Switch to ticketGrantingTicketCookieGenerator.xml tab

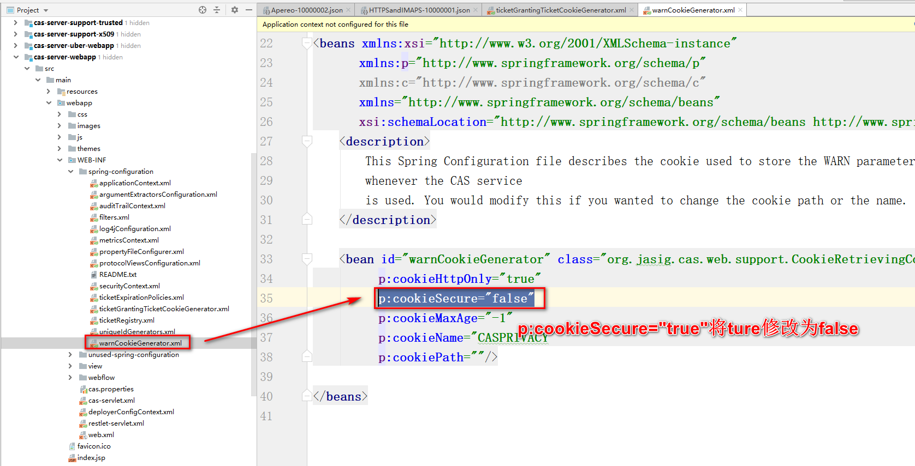[x=561, y=10]
